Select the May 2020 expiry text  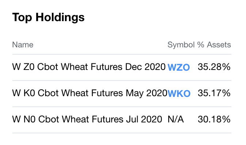(146, 94)
